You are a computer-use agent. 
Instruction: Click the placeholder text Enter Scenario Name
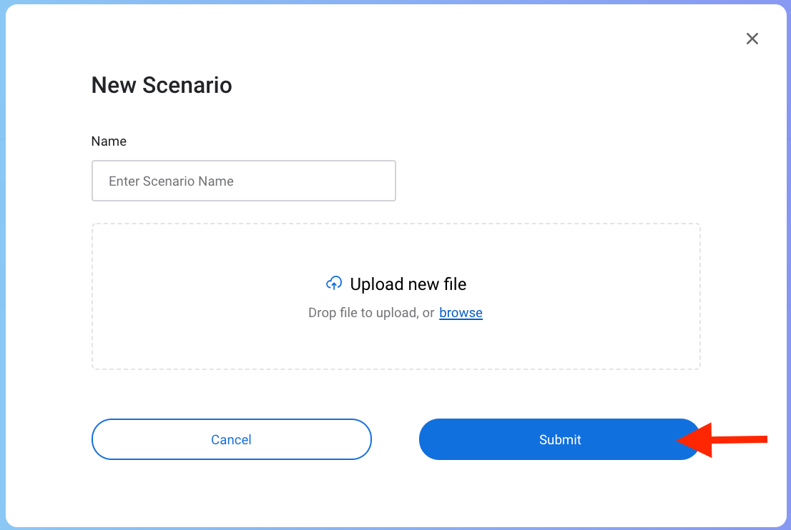pyautogui.click(x=171, y=181)
